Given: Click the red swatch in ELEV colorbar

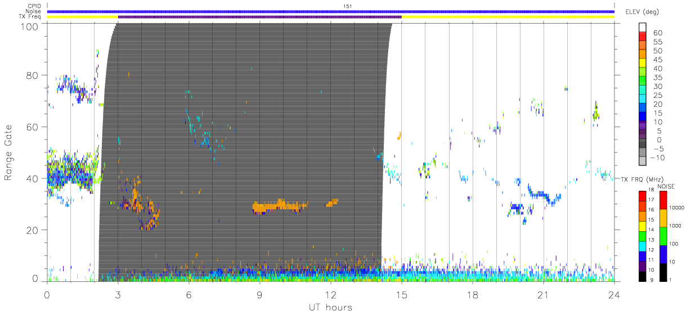Looking at the screenshot, I should (x=642, y=36).
